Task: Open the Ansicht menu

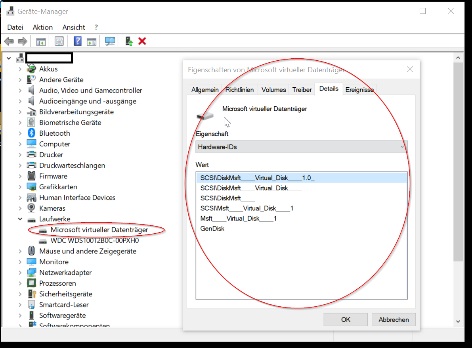Action: coord(74,27)
